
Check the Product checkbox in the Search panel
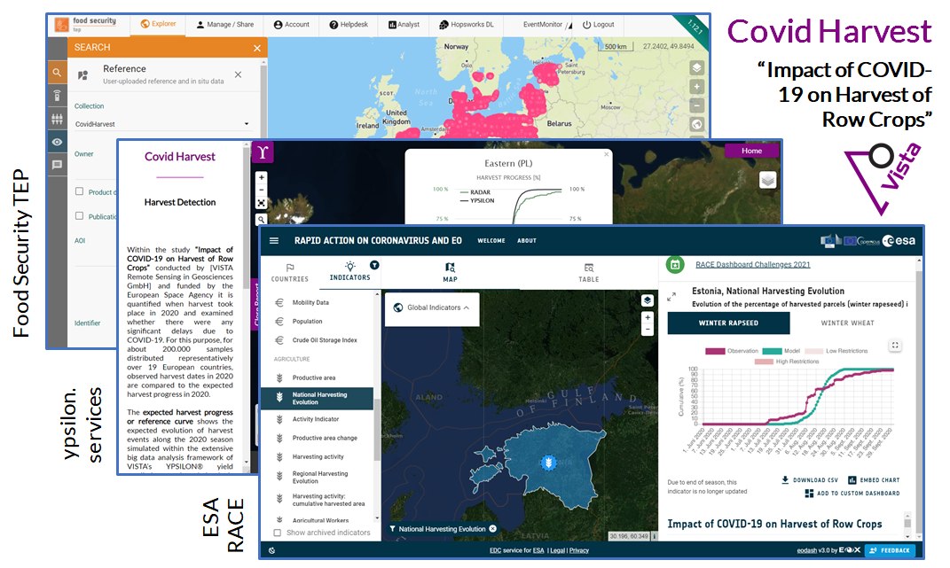pyautogui.click(x=79, y=190)
